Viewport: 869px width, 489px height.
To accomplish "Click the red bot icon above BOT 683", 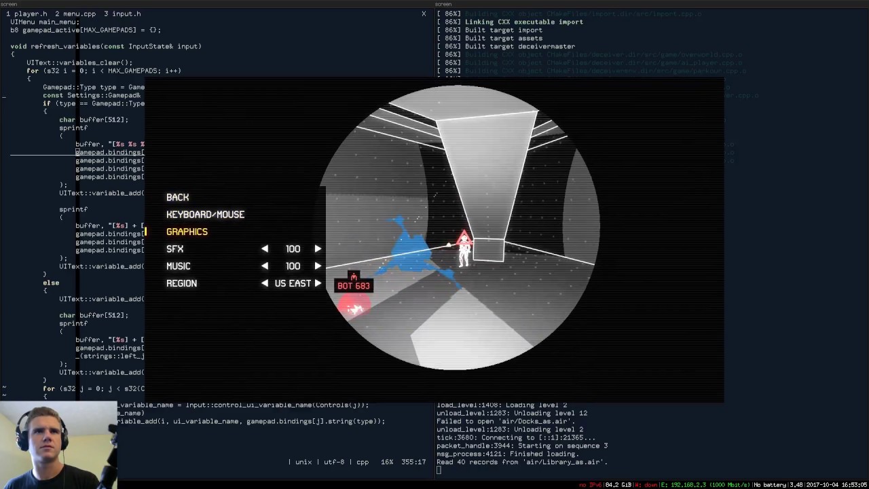I will coord(354,275).
